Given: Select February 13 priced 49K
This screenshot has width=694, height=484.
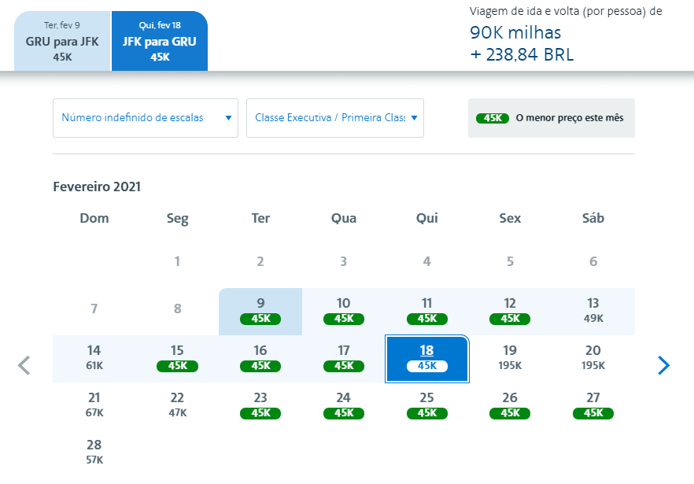Looking at the screenshot, I should 593,312.
